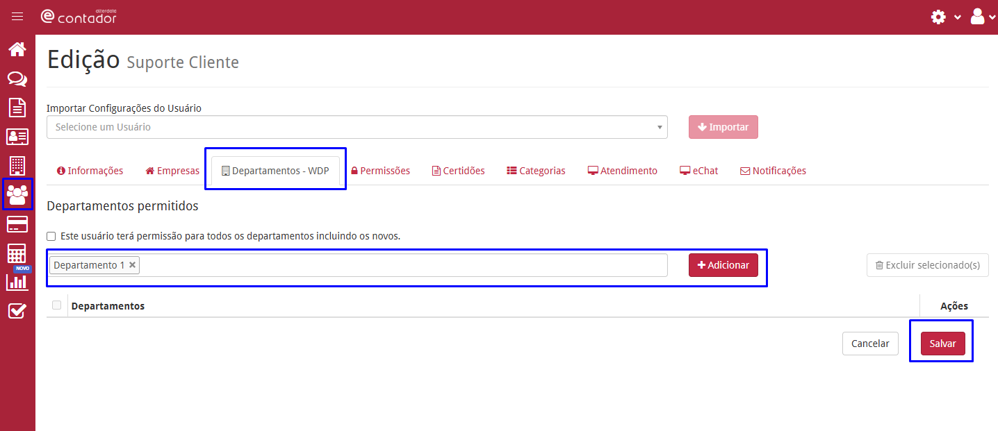998x431 pixels.
Task: Expand the user profile dropdown arrow
Action: tap(992, 17)
